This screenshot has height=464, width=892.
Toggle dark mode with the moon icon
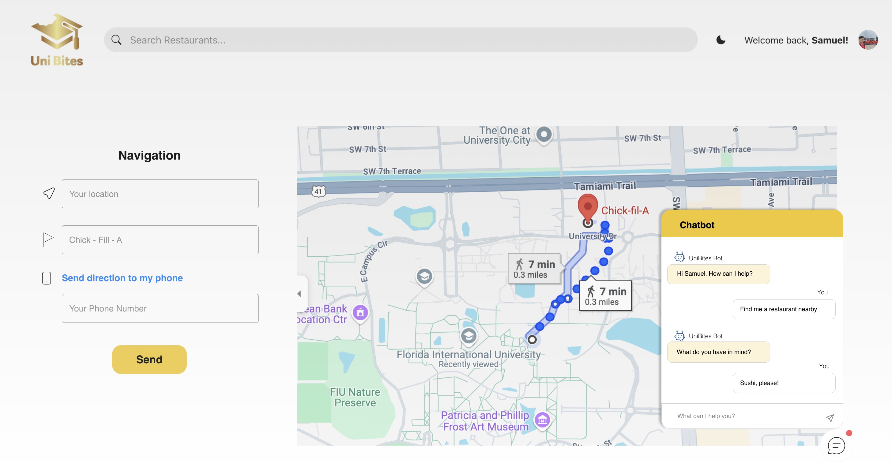pyautogui.click(x=721, y=40)
